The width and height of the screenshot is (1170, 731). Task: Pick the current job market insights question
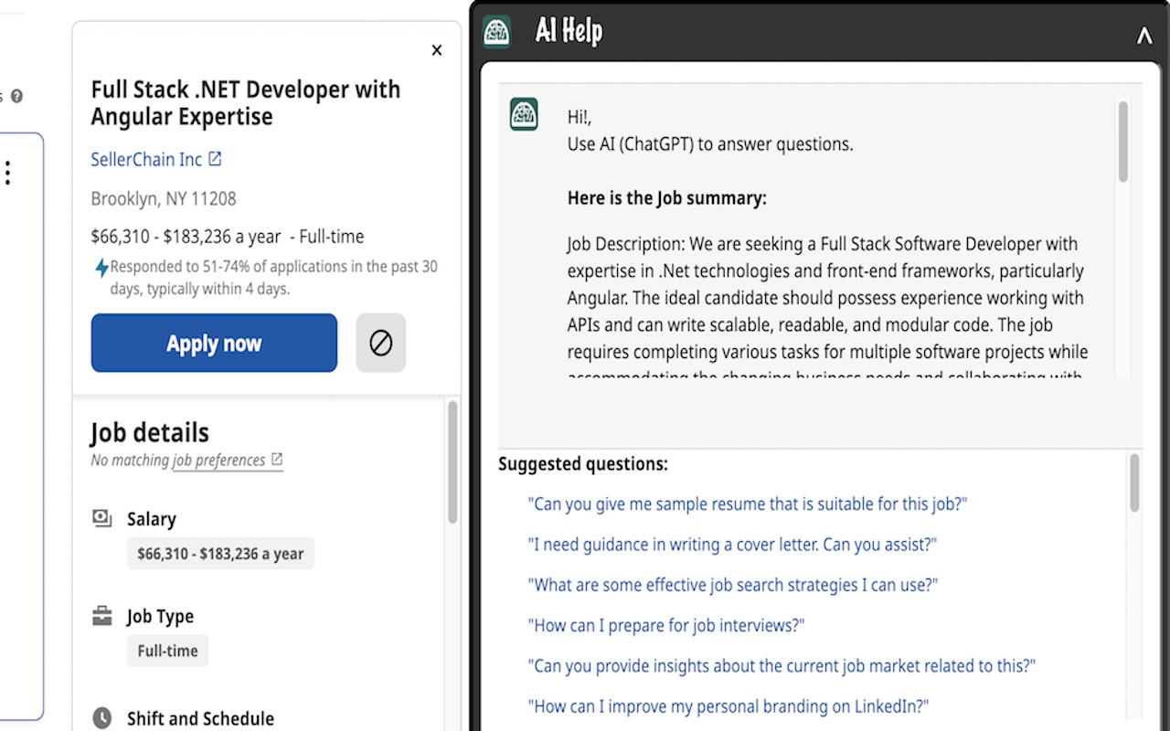(782, 665)
